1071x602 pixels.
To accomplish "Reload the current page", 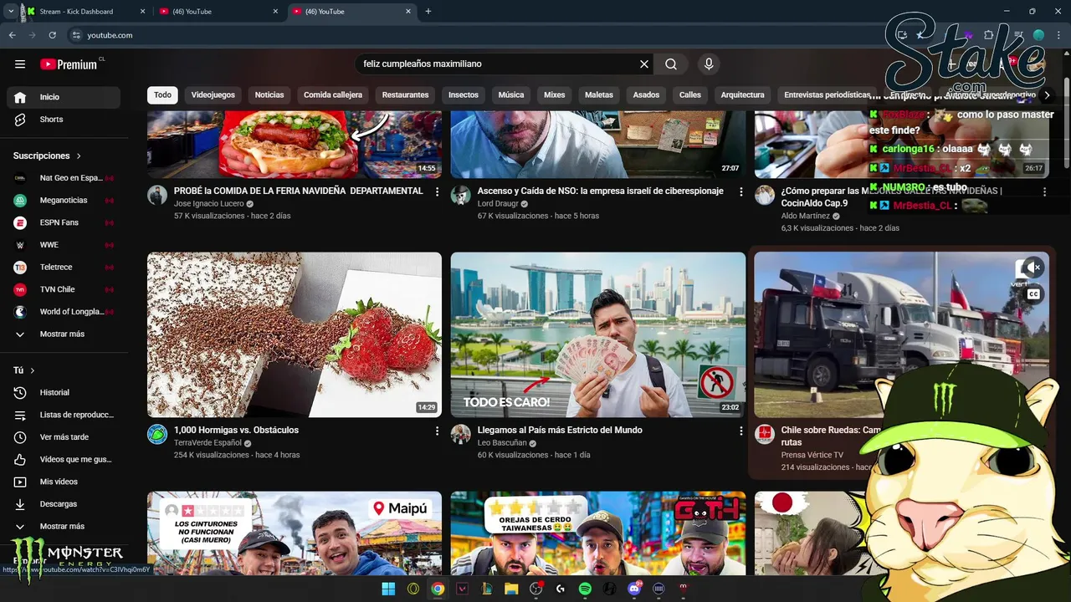I will pos(52,35).
